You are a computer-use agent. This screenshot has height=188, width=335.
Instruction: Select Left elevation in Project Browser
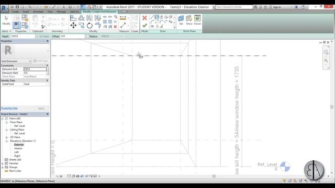click(x=16, y=152)
